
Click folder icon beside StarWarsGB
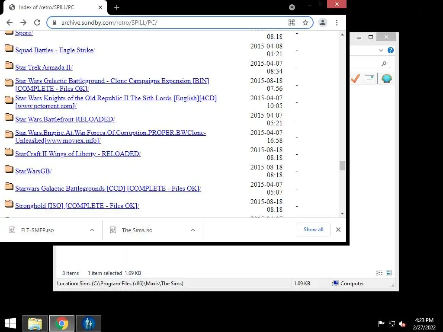9,169
